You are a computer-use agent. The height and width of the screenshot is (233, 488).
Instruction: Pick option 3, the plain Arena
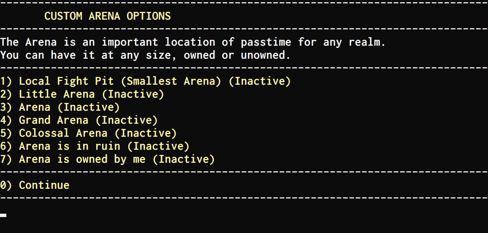(x=35, y=107)
